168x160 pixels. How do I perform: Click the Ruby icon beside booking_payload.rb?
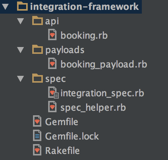coord(52,63)
